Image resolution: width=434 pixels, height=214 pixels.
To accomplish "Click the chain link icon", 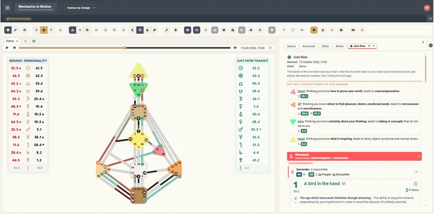I will tap(353, 30).
